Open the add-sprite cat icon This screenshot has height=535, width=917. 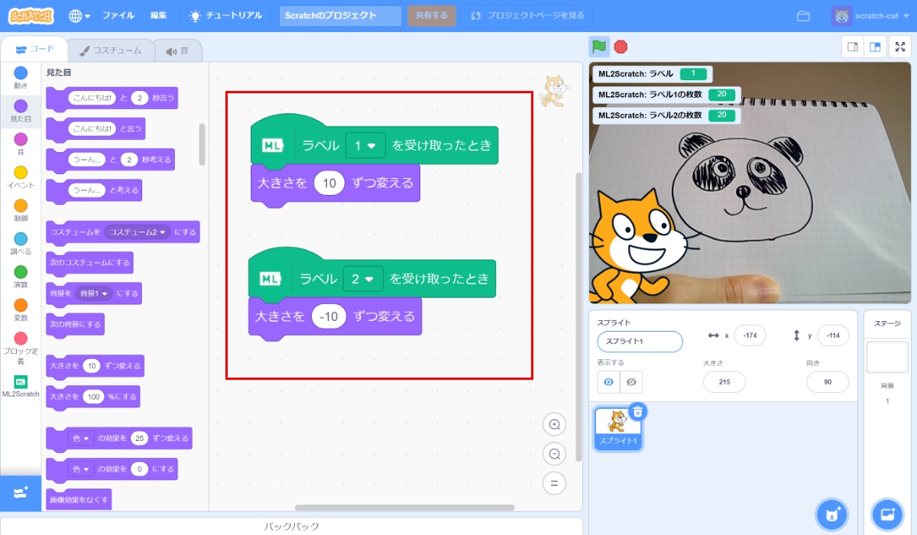831,515
